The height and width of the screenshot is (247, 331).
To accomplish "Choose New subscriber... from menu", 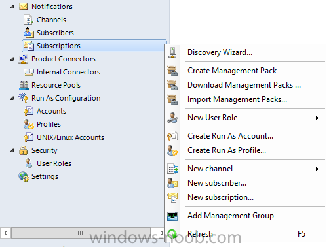I will pyautogui.click(x=245, y=183).
